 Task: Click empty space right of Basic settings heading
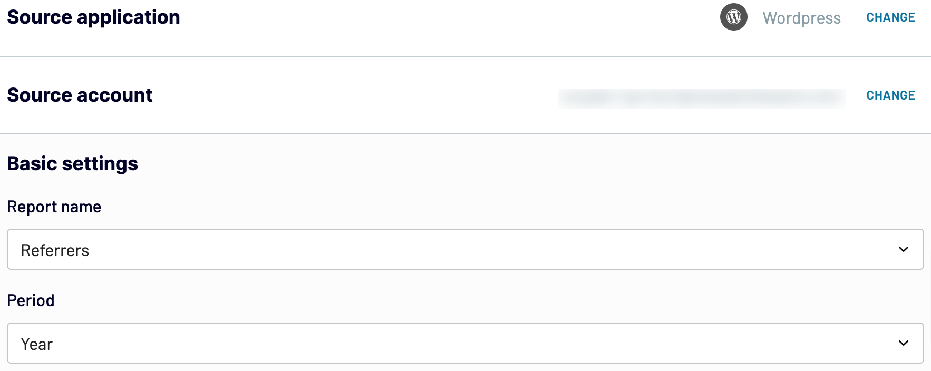pyautogui.click(x=527, y=164)
